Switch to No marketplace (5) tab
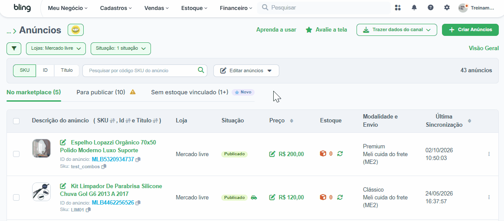This screenshot has width=504, height=221. [x=34, y=92]
